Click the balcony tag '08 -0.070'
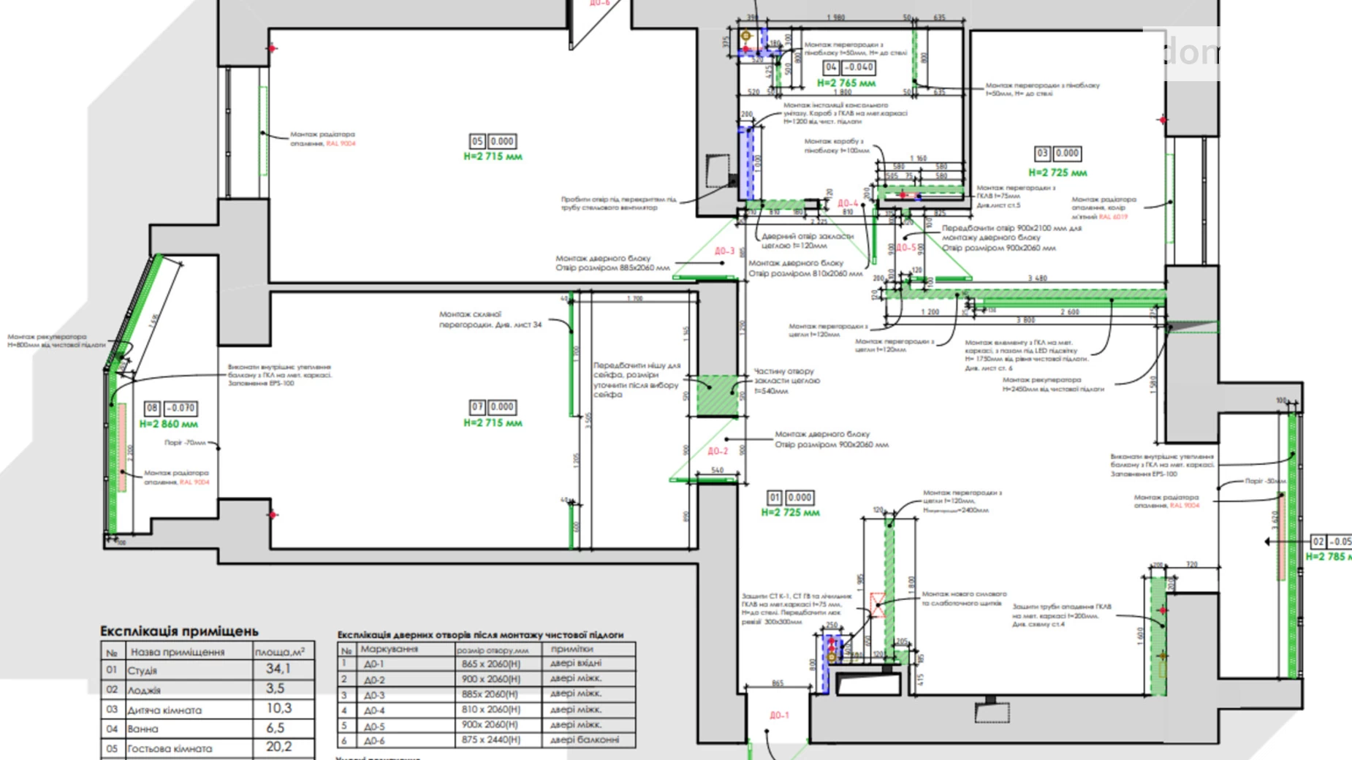The image size is (1352, 760). point(171,408)
